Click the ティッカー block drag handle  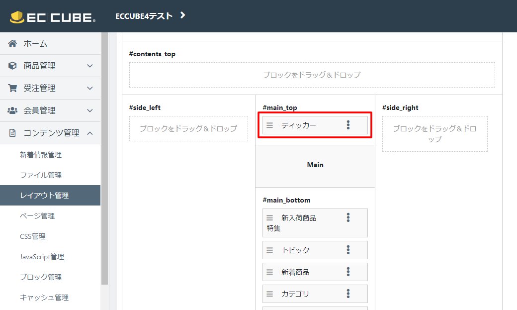[270, 125]
